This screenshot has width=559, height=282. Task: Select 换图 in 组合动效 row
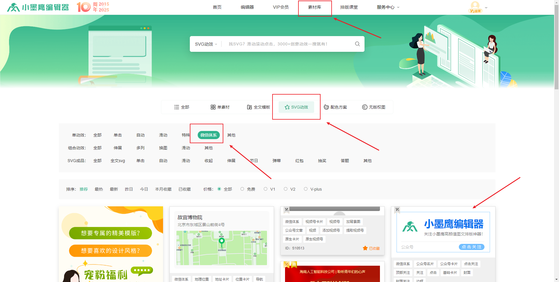163,148
